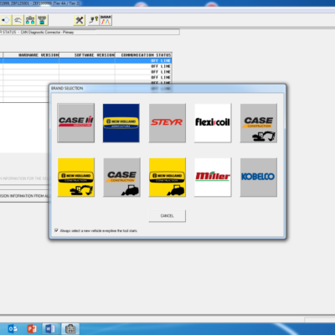Select the Case IH Agriculture brand tile
The height and width of the screenshot is (335, 335).
click(x=76, y=123)
